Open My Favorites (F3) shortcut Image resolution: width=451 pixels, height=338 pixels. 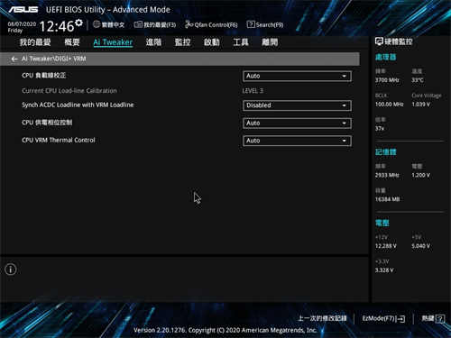(x=155, y=24)
